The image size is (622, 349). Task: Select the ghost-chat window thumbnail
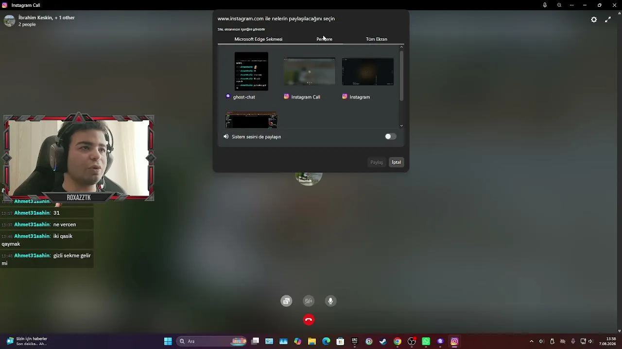[251, 71]
